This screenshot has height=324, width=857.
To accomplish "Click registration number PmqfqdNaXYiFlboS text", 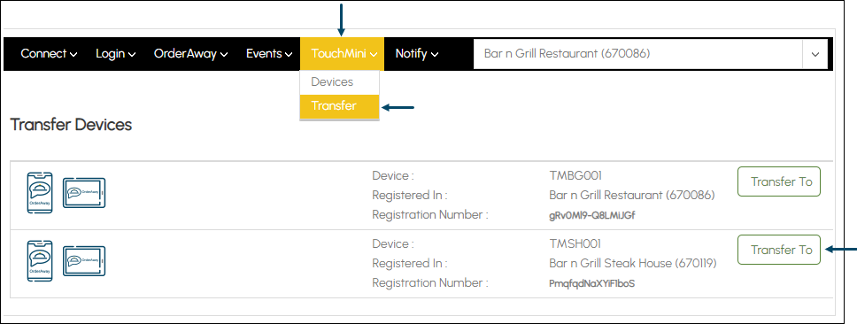I will click(x=592, y=283).
